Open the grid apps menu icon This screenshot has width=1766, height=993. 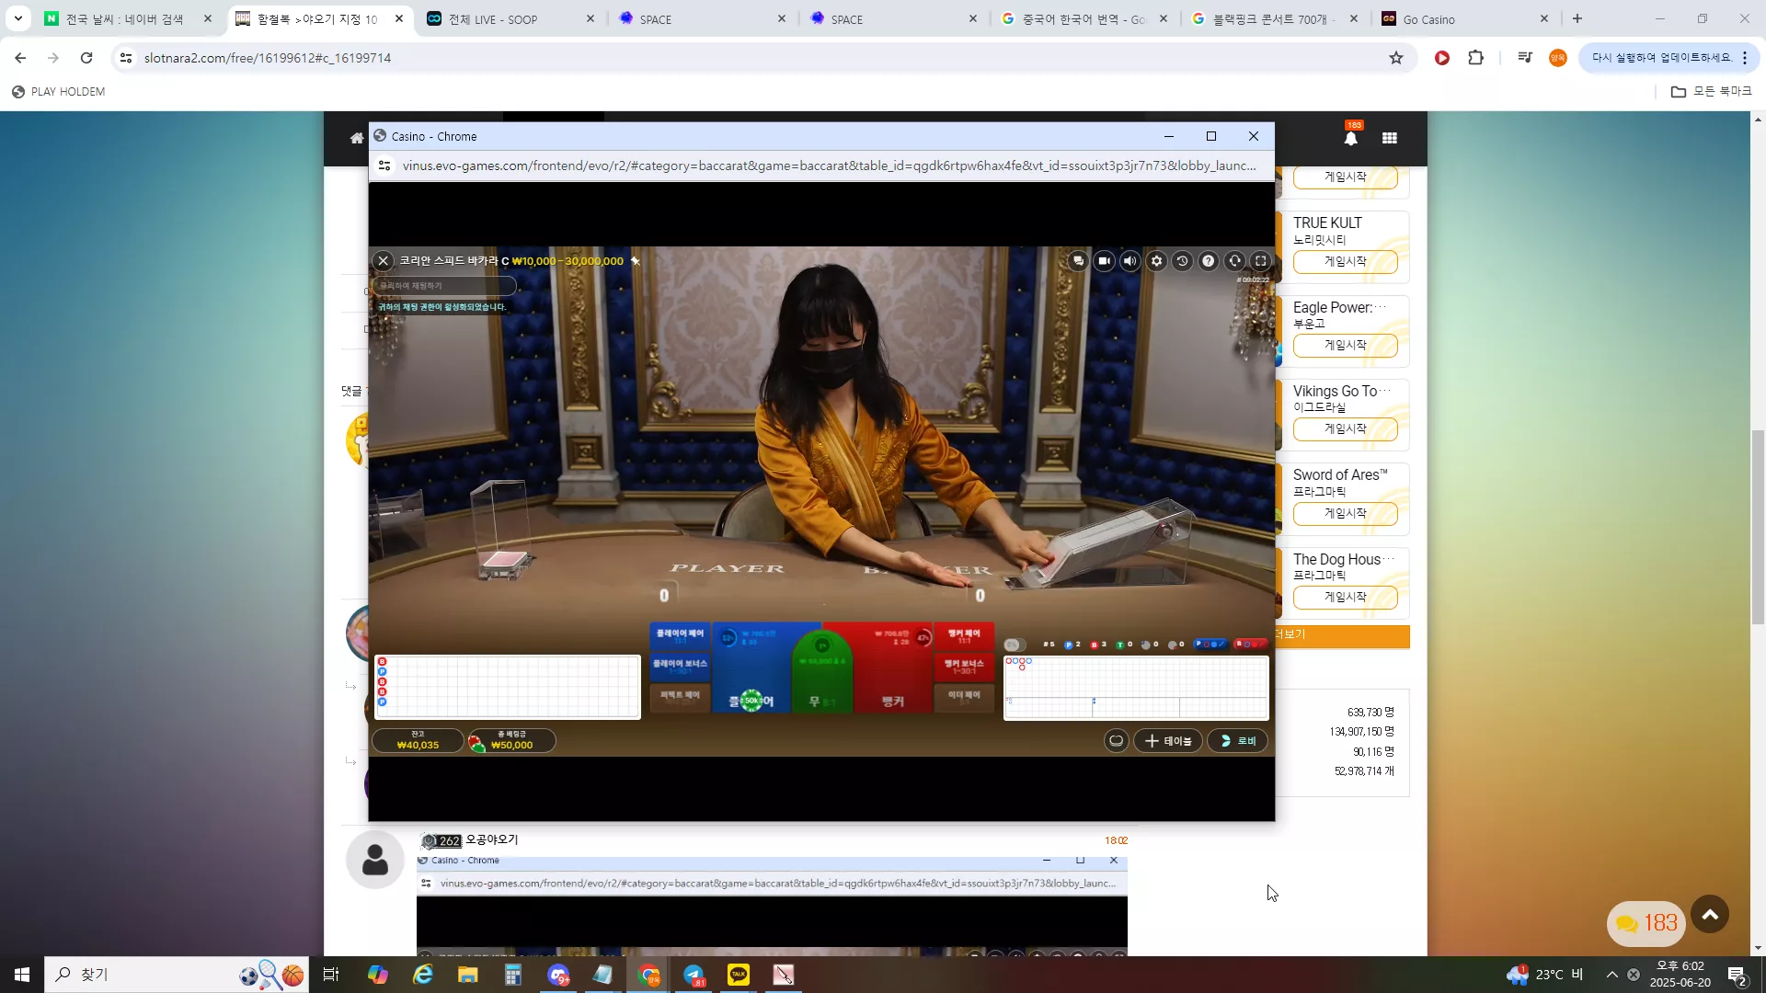coord(1390,138)
